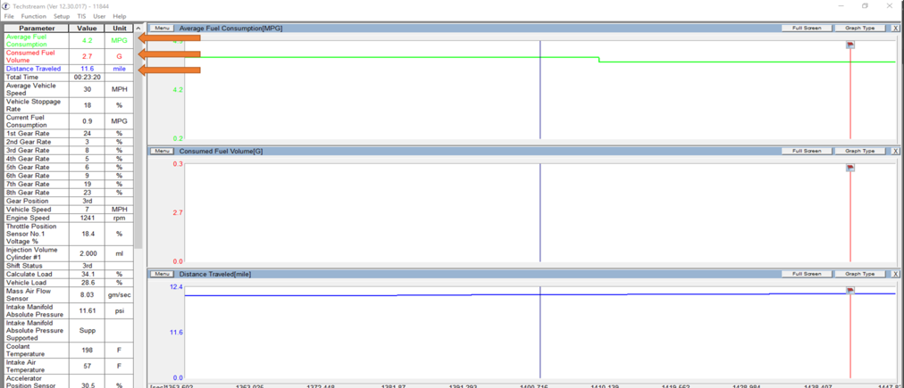
Task: Open Menu for Distance Traveled graph
Action: coord(162,274)
